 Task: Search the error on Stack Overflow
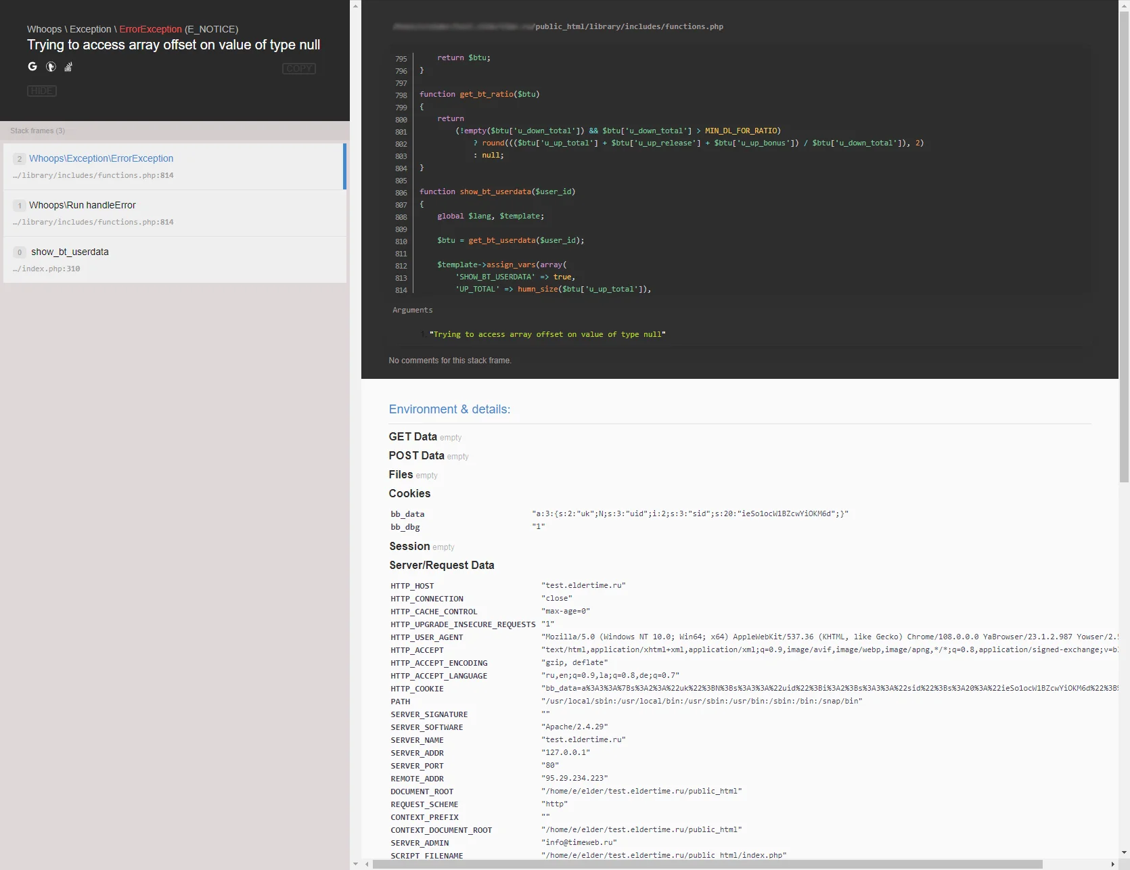tap(68, 66)
